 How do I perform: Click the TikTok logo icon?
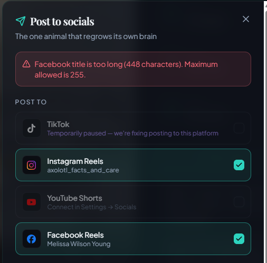32,128
